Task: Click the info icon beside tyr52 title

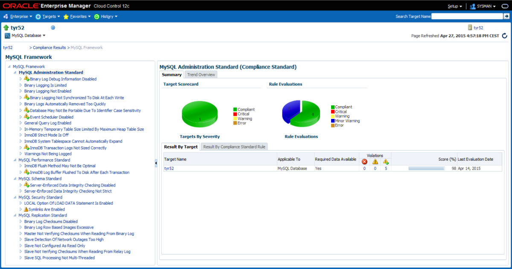Action: (53, 28)
